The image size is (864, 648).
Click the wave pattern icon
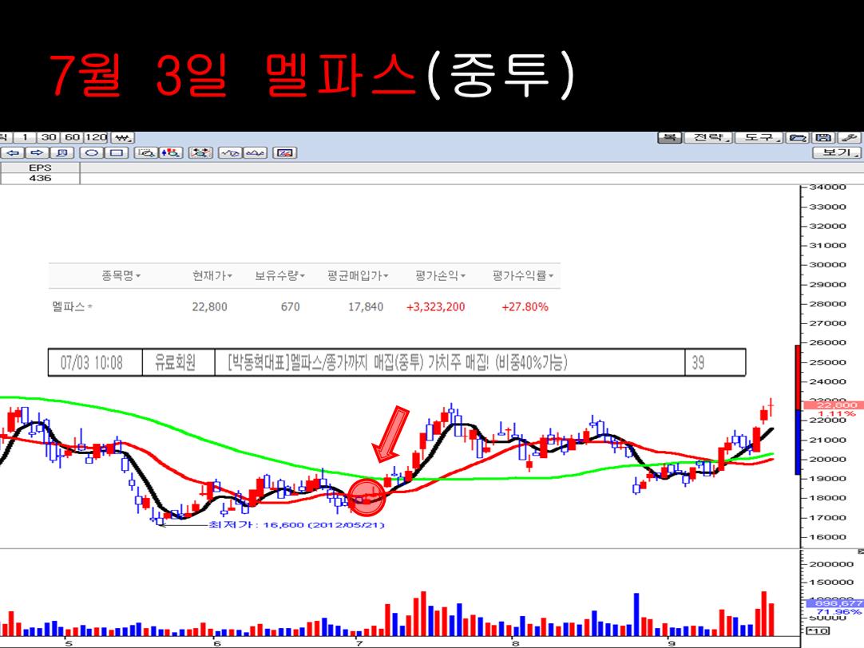click(x=255, y=152)
